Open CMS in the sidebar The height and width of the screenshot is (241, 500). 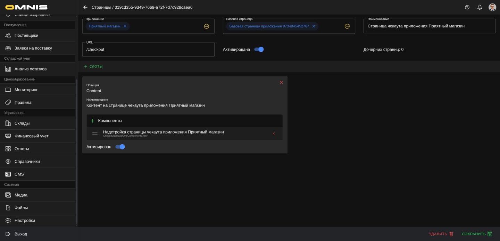coord(19,174)
